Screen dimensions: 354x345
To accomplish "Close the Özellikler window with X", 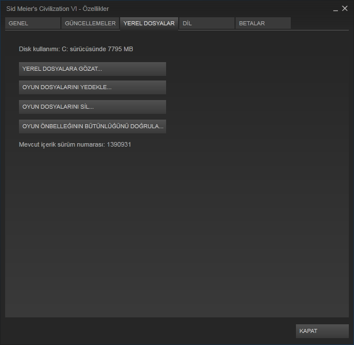I will point(345,9).
